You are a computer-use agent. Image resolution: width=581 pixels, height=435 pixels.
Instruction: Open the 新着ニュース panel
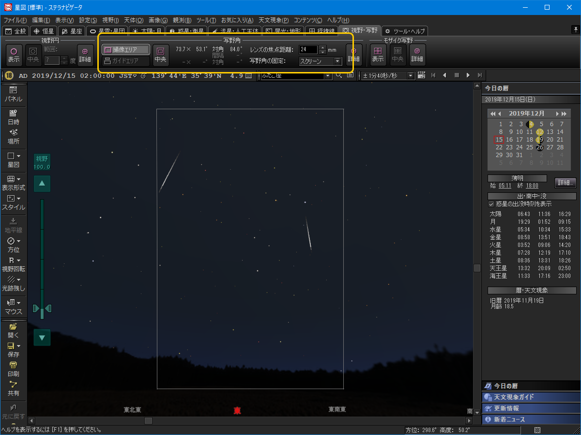click(531, 419)
